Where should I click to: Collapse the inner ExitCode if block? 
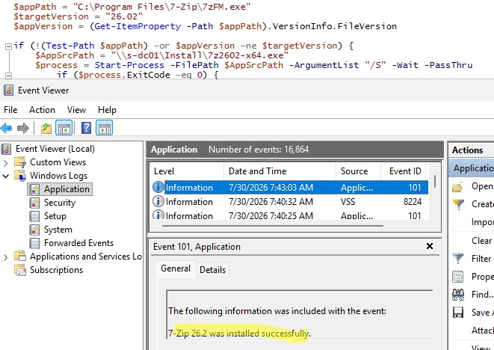click(x=8, y=76)
